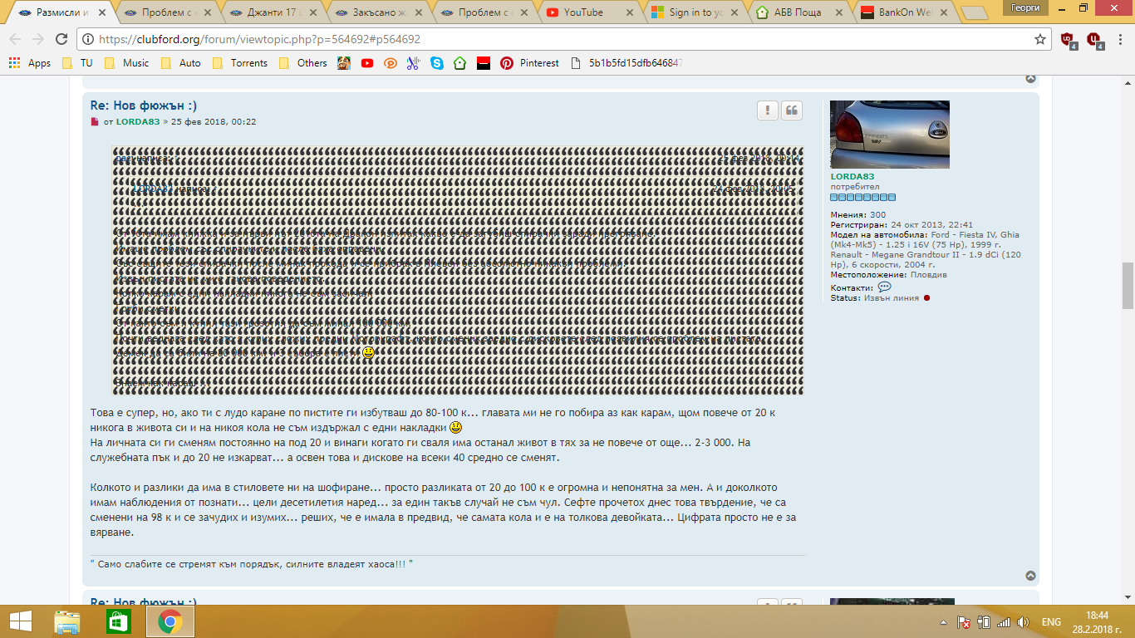
Task: Open the Torrents bookmark folder
Action: point(240,63)
